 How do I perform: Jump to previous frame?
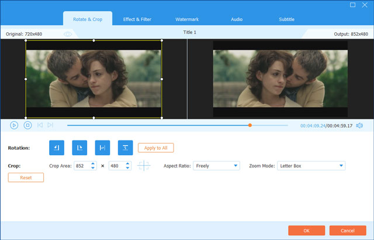40,125
